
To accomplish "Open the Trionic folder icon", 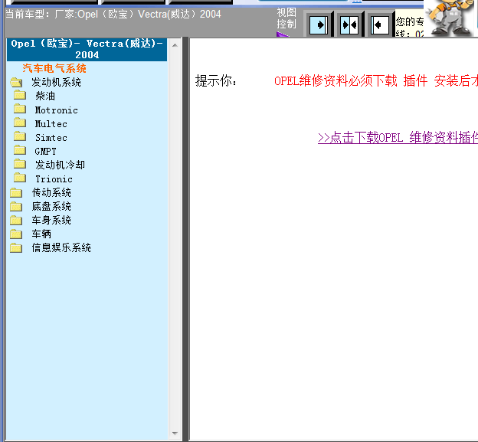I will tap(20, 178).
